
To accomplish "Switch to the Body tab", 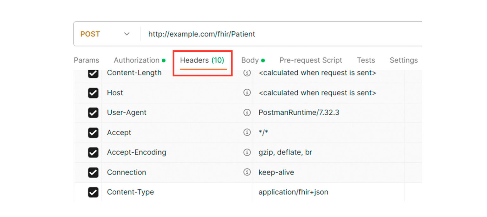I will click(250, 60).
